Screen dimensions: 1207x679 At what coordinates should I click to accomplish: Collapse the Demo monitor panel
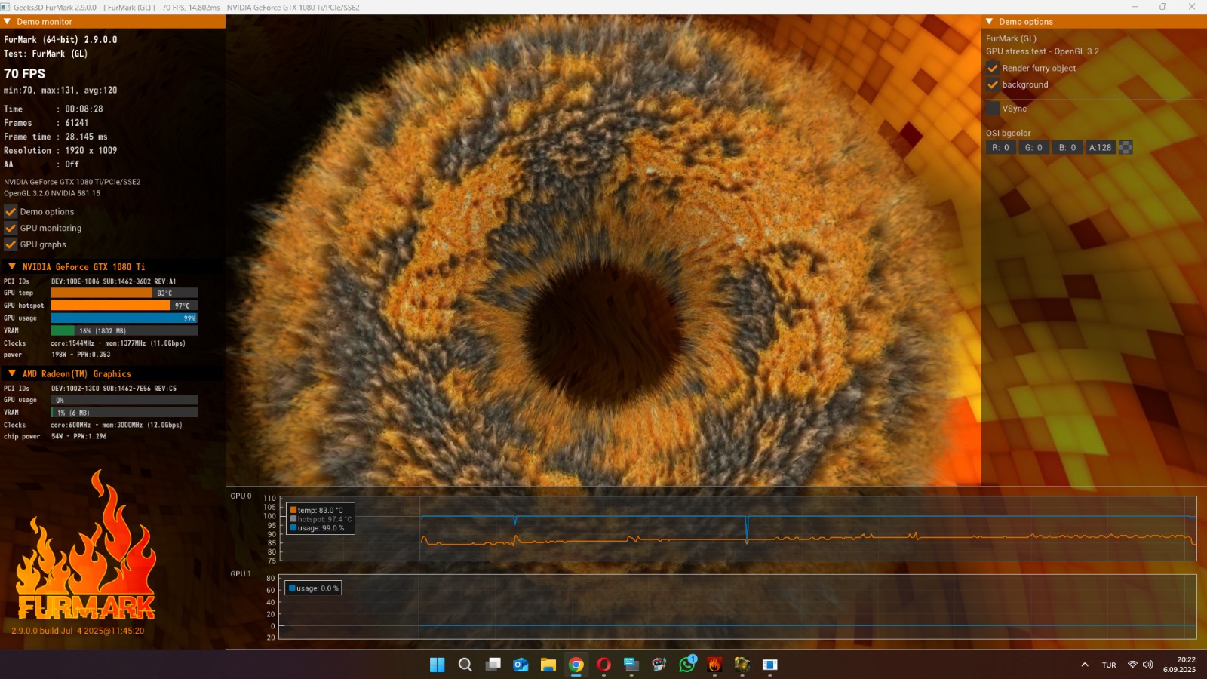pos(8,22)
